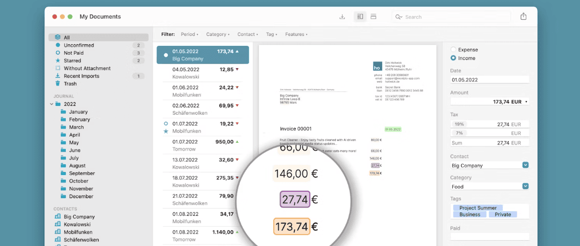Click the 7% tax rate pill
The width and height of the screenshot is (580, 246).
[460, 133]
